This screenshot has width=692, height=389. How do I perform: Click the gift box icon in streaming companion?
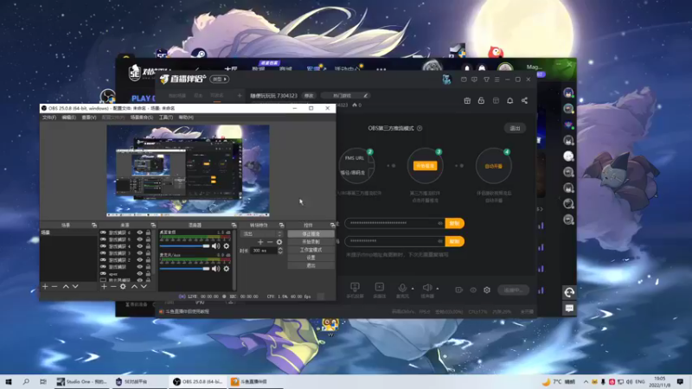point(467,101)
